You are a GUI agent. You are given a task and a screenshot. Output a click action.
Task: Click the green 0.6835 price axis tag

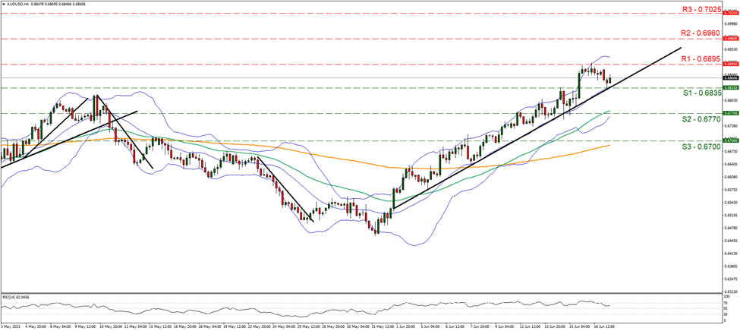731,87
